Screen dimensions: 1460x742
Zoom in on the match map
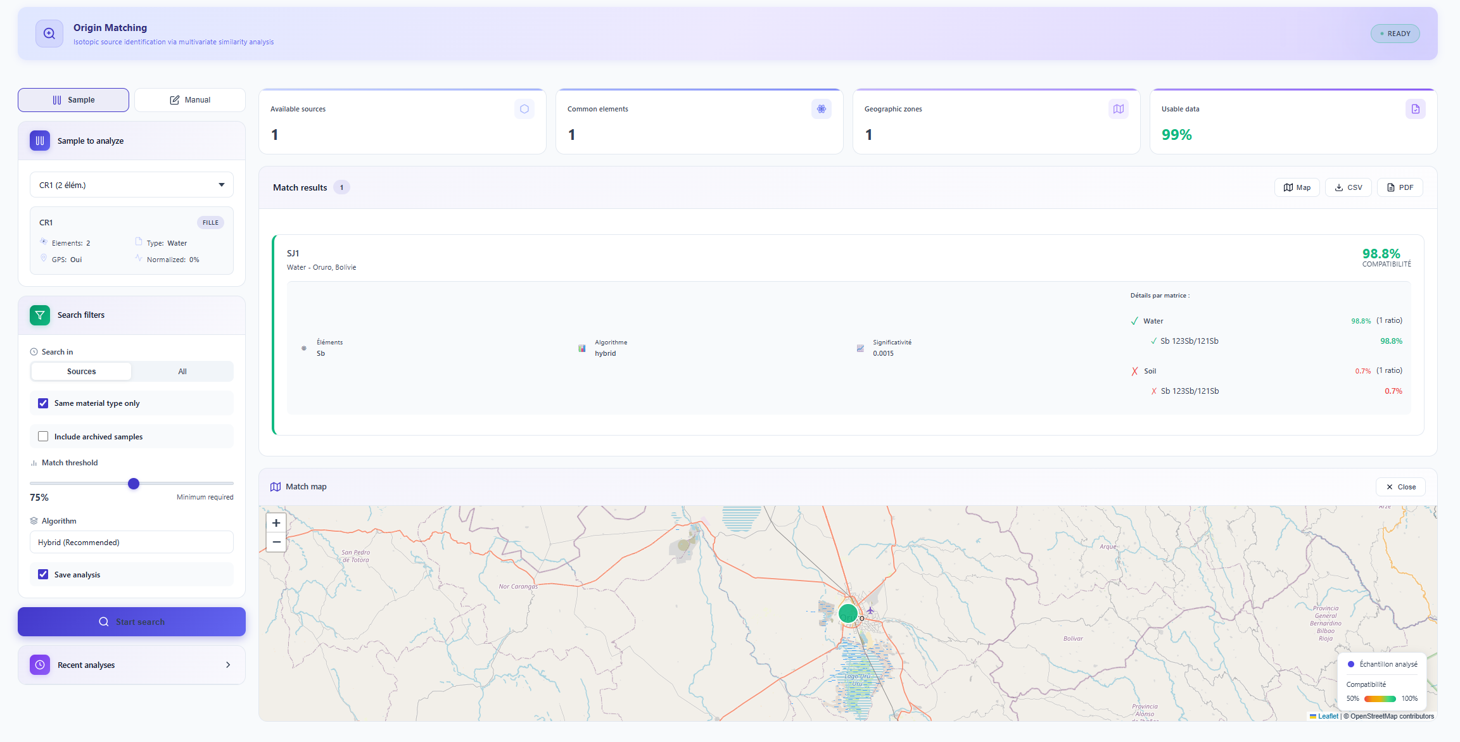[x=276, y=523]
